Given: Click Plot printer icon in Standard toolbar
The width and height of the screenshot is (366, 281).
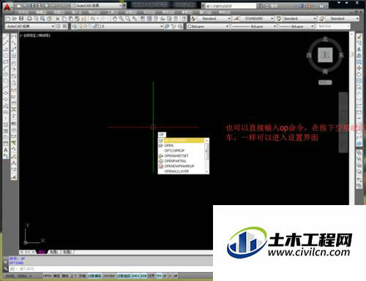Looking at the screenshot, I should (29, 19).
